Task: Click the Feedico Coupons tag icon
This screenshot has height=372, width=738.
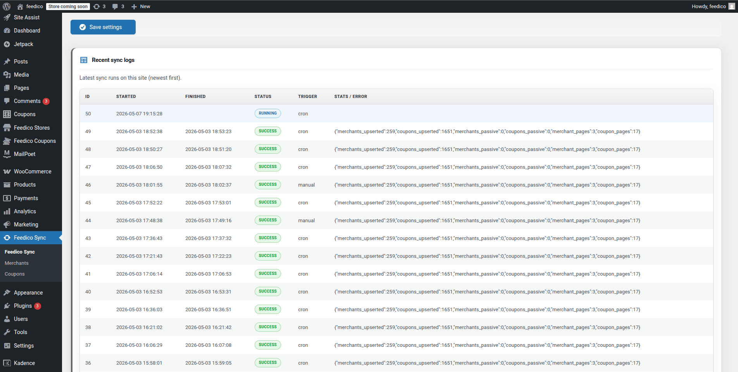Action: (x=7, y=141)
